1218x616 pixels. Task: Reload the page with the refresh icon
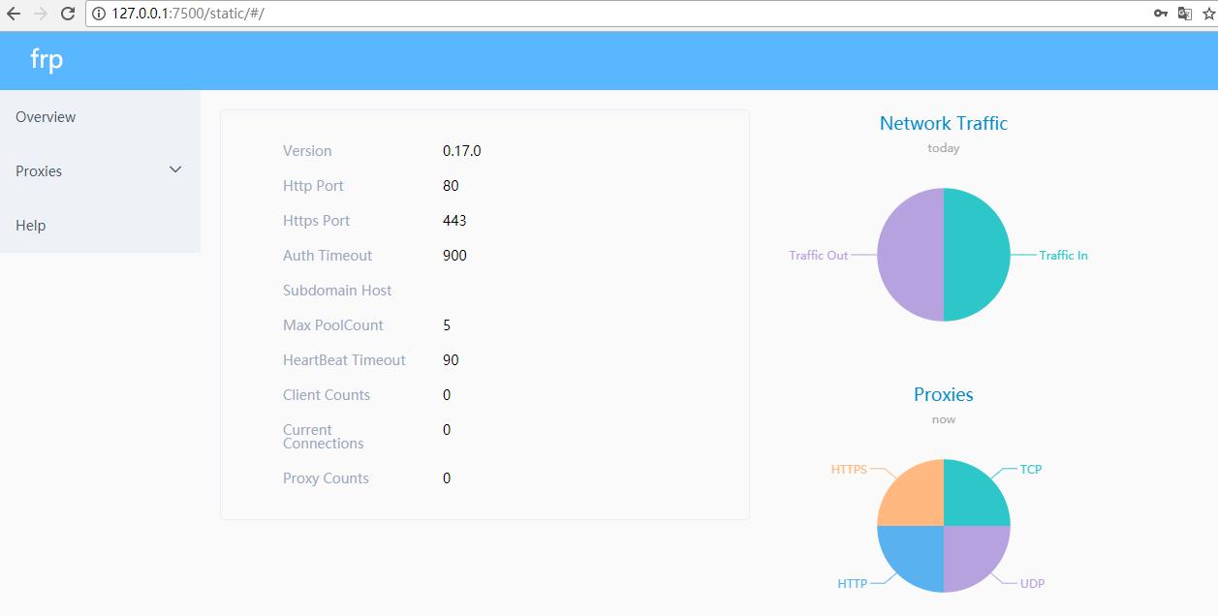pyautogui.click(x=68, y=14)
